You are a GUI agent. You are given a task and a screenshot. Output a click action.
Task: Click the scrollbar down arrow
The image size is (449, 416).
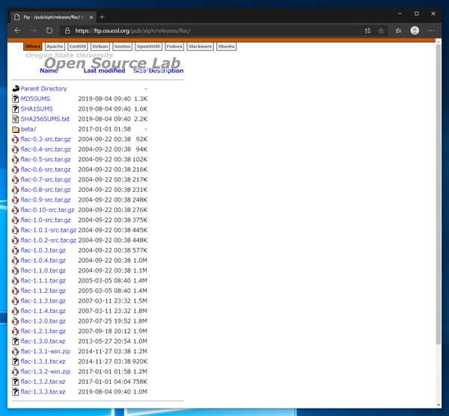point(438,405)
